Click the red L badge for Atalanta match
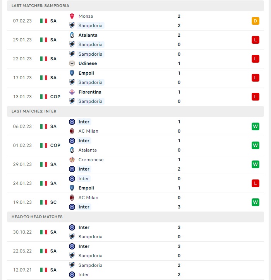This screenshot has height=280, width=271. coord(255,40)
